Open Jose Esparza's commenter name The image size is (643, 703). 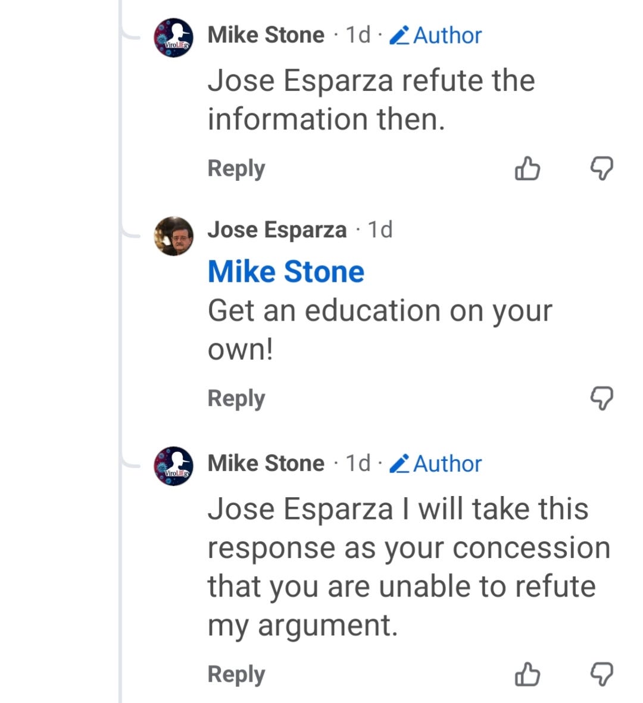(277, 230)
